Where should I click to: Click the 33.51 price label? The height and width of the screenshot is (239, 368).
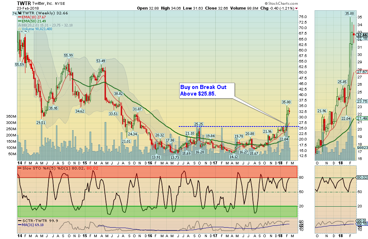tap(113, 114)
